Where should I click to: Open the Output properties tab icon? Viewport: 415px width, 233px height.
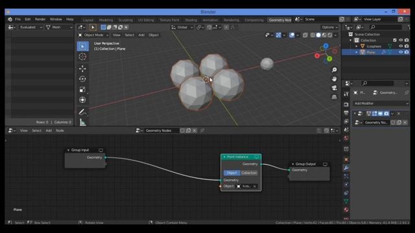[346, 113]
